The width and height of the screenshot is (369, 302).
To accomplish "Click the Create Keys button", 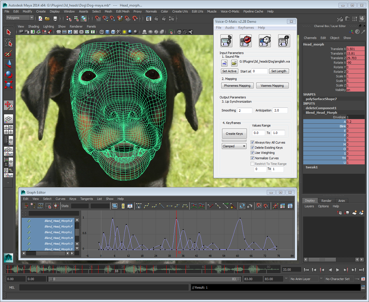I will [x=234, y=134].
